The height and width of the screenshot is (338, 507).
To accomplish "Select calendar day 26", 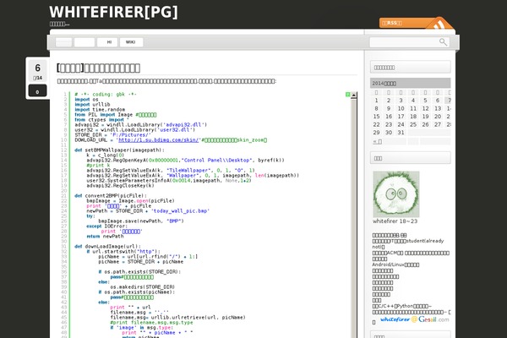I will (425, 124).
